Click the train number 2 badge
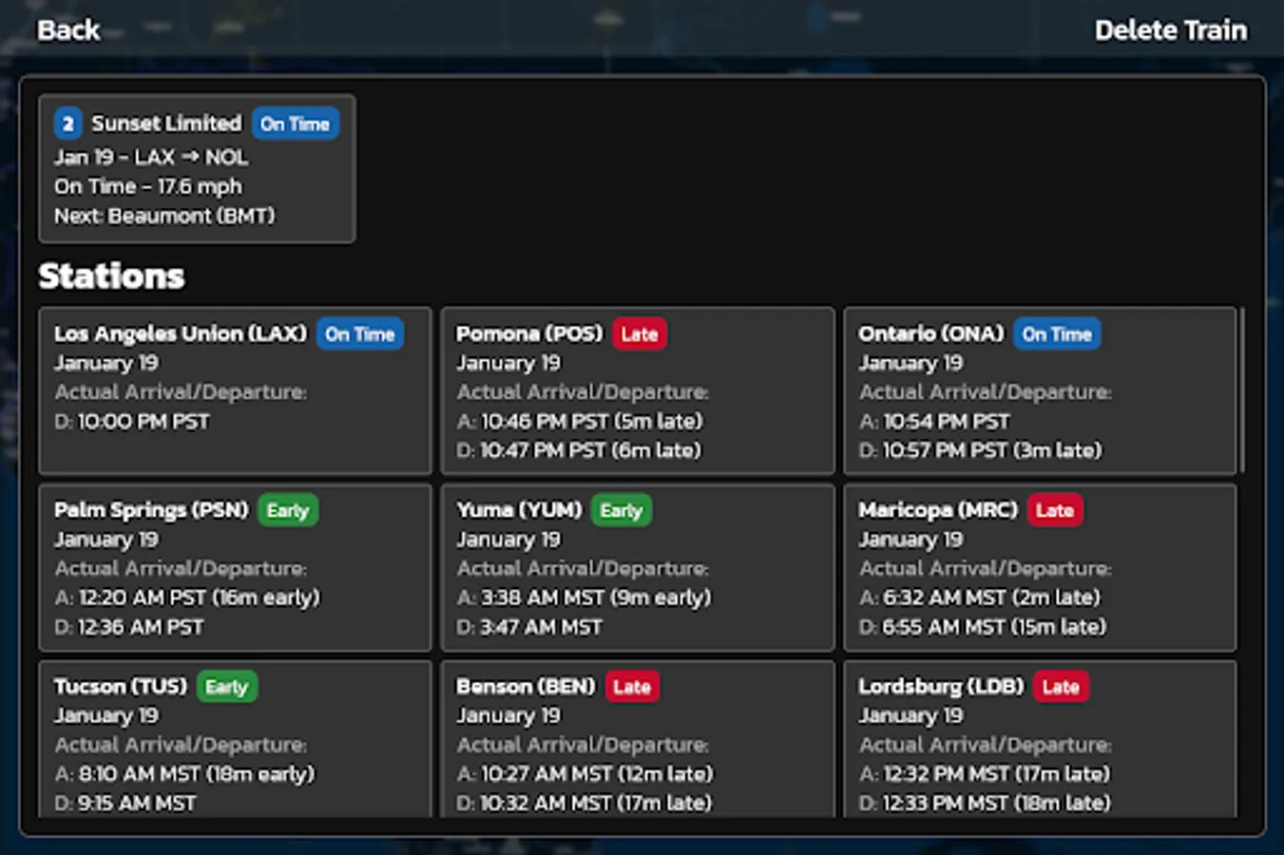 67,123
